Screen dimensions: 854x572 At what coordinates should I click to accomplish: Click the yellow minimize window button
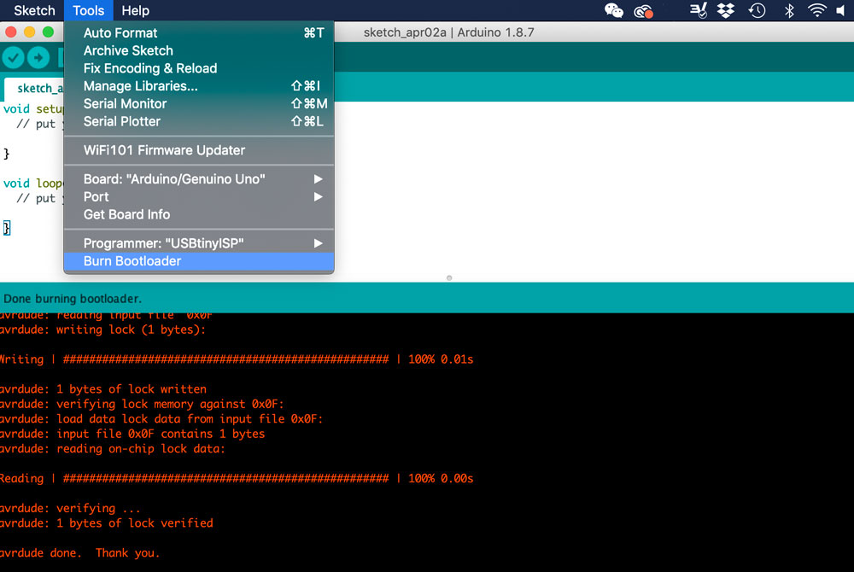click(29, 32)
